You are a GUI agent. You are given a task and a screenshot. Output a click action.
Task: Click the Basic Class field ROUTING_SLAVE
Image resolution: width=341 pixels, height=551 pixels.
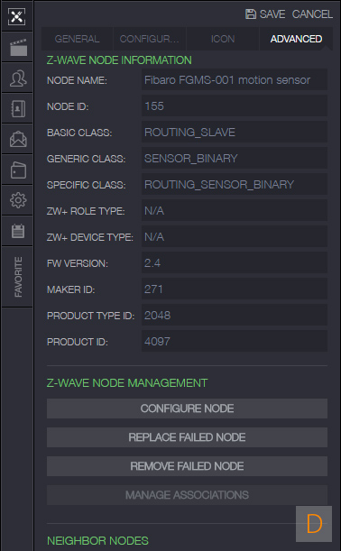click(235, 133)
